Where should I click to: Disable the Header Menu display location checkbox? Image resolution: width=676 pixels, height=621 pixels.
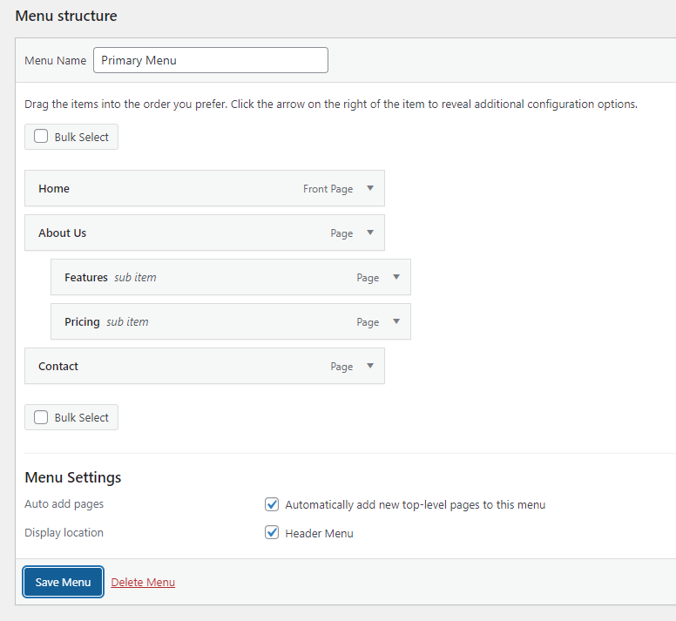click(x=272, y=533)
